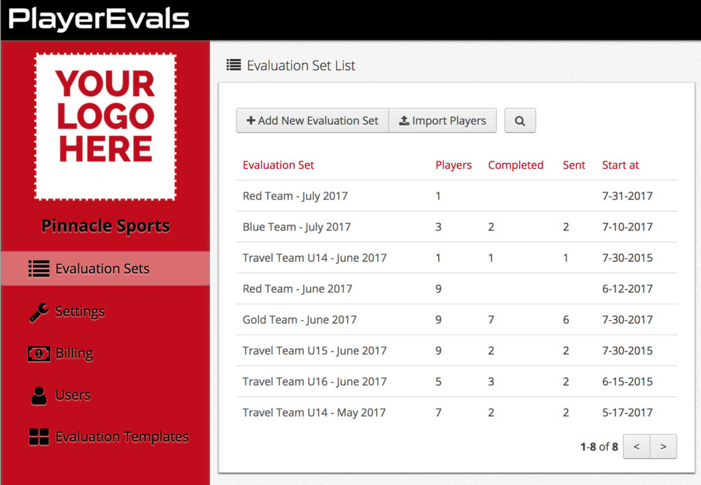Open the Red Team - July 2017 evaluation set
The width and height of the screenshot is (701, 485).
pos(295,196)
